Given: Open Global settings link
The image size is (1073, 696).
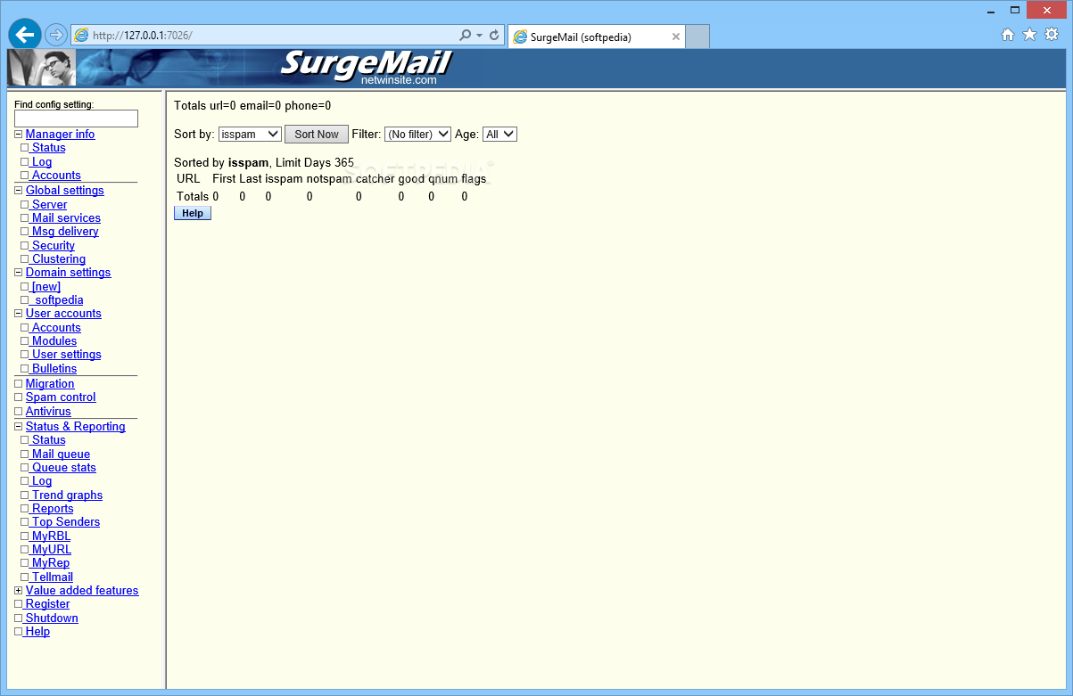Looking at the screenshot, I should click(64, 191).
